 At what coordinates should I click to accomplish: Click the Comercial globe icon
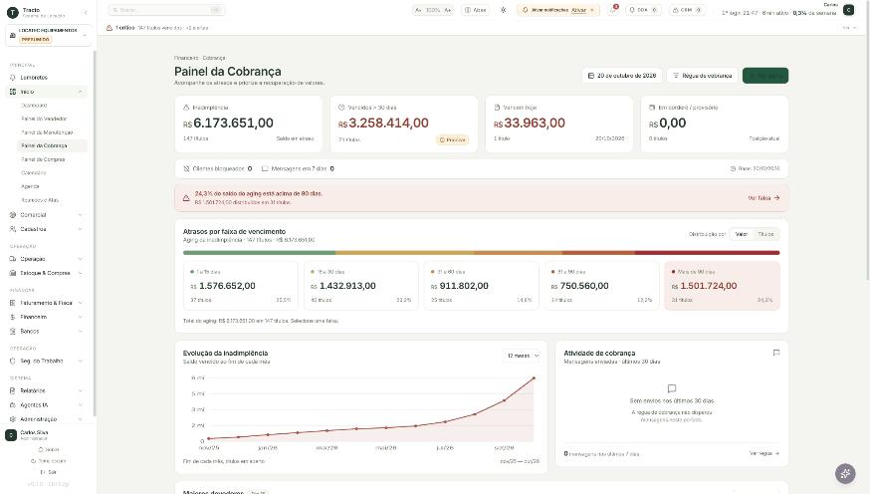click(x=13, y=215)
